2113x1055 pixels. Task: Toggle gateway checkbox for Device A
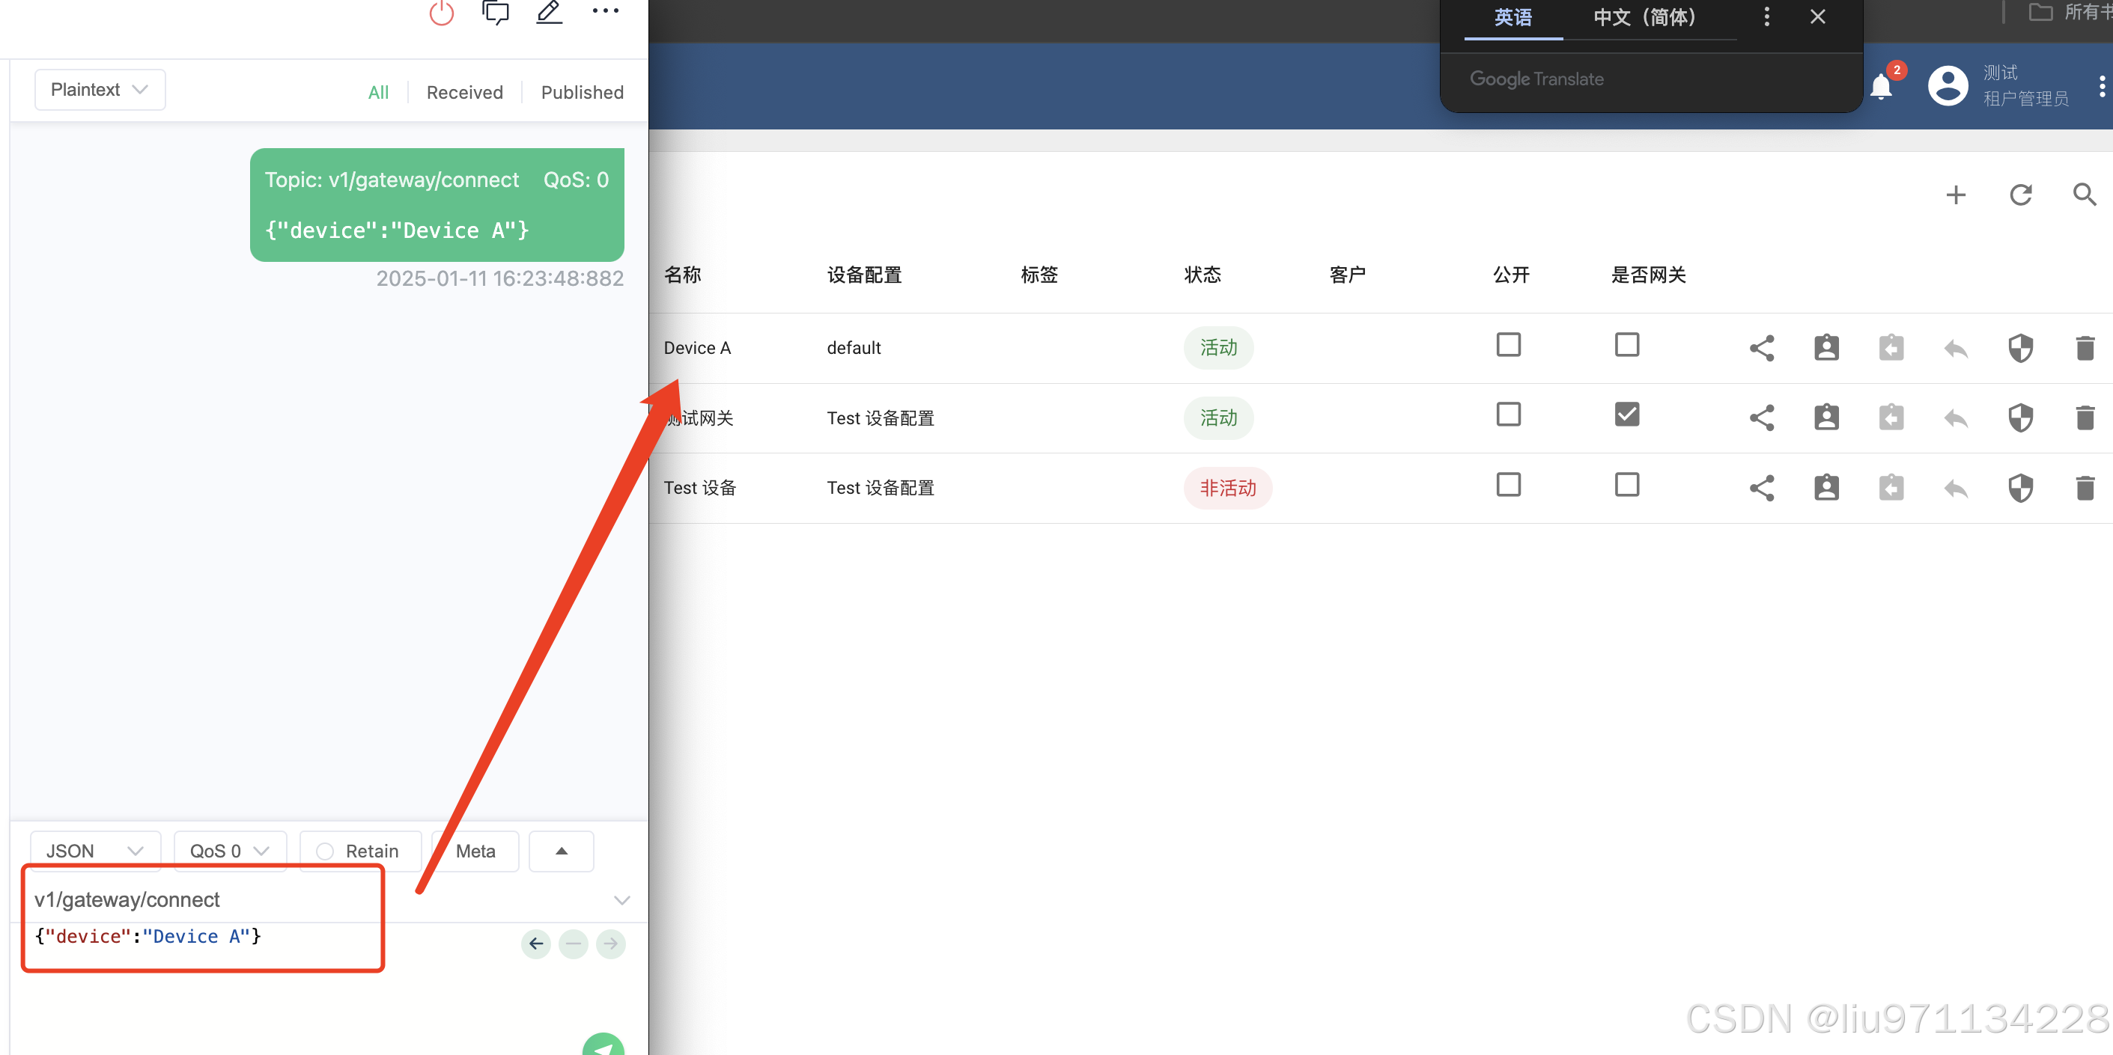[x=1626, y=345]
